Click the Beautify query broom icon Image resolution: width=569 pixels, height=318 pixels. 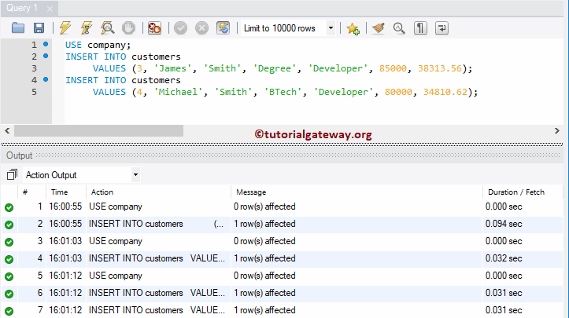click(x=379, y=28)
